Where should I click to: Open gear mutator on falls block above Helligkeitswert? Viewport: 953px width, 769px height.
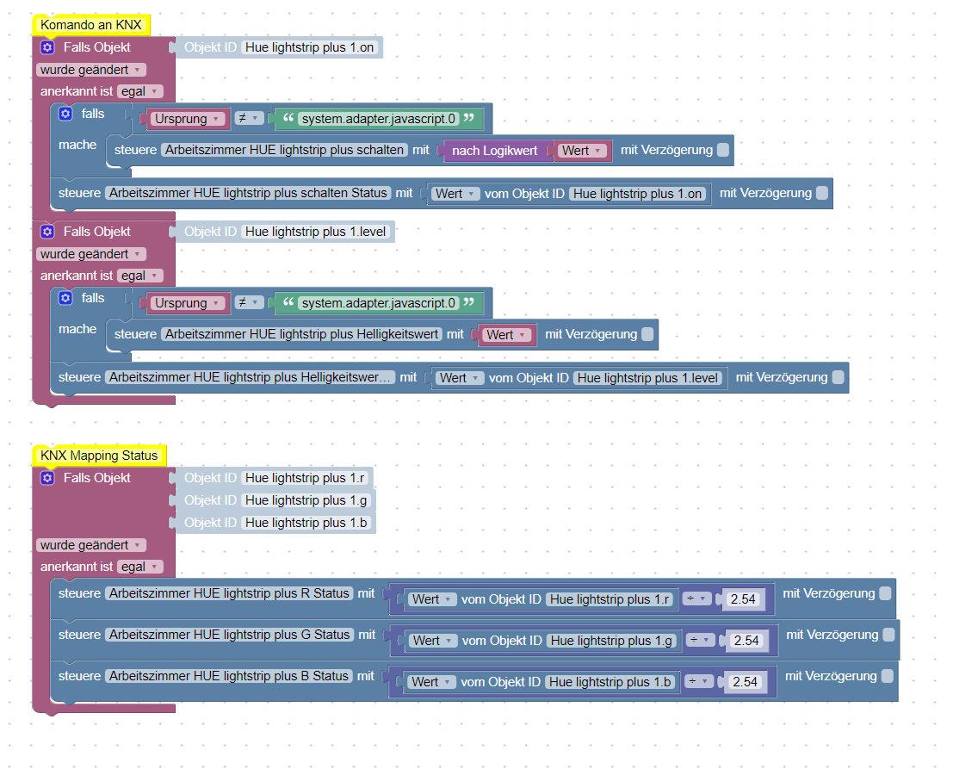pos(65,298)
